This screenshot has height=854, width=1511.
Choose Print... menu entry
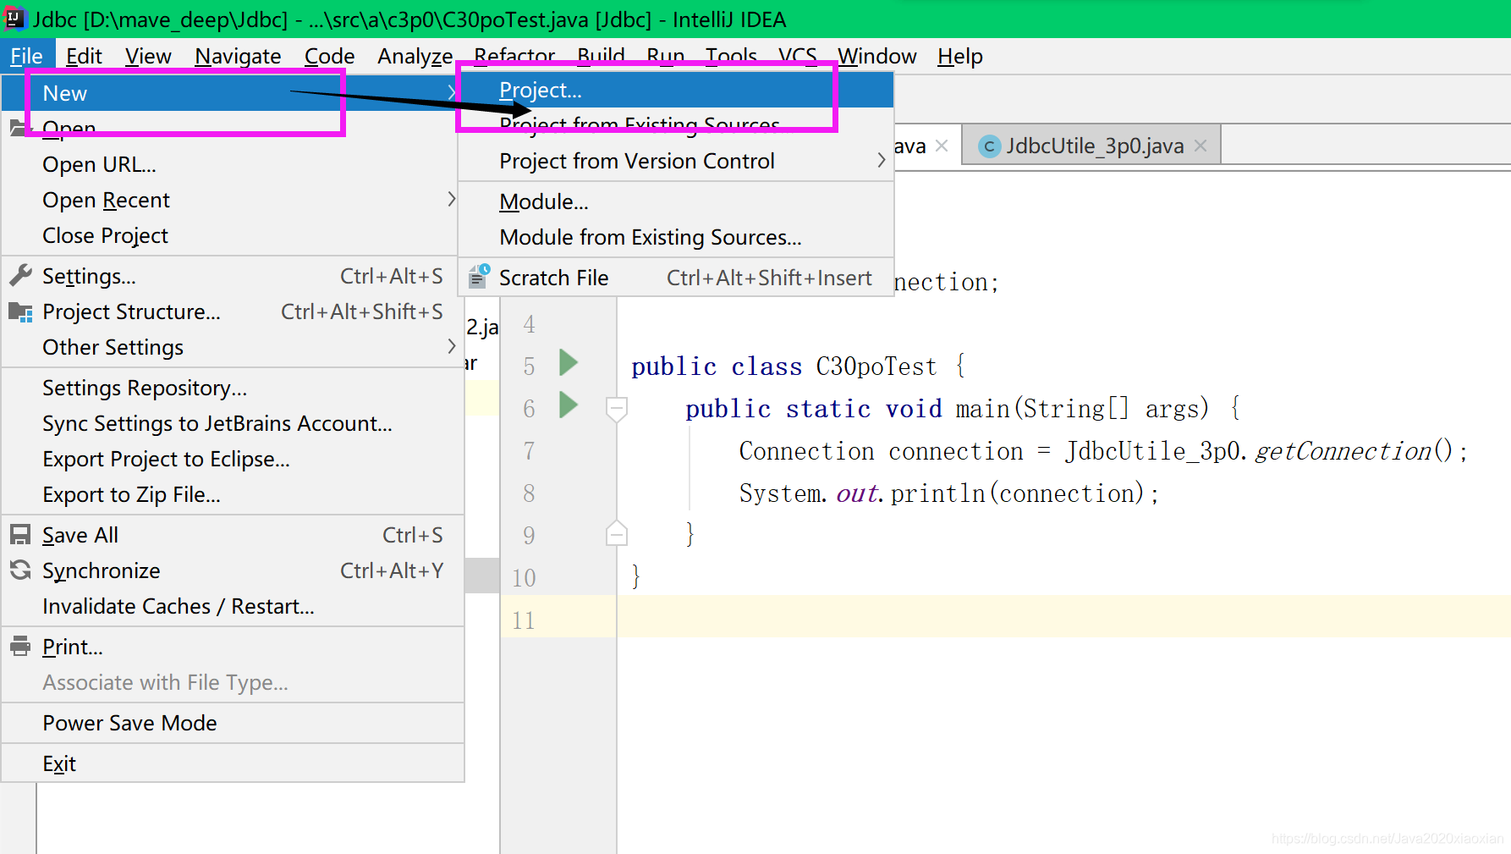coord(233,647)
